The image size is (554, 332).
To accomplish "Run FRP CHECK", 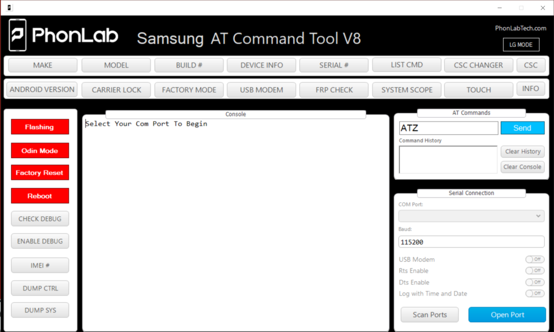I will (x=334, y=90).
